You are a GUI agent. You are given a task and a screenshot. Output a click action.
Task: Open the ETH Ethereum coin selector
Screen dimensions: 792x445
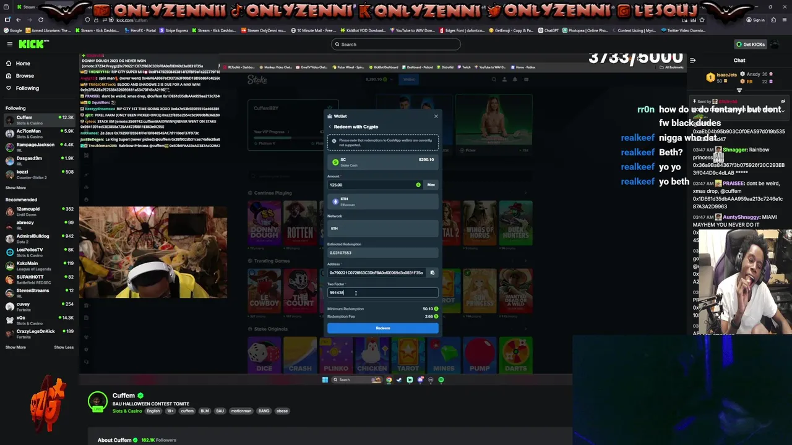(382, 201)
